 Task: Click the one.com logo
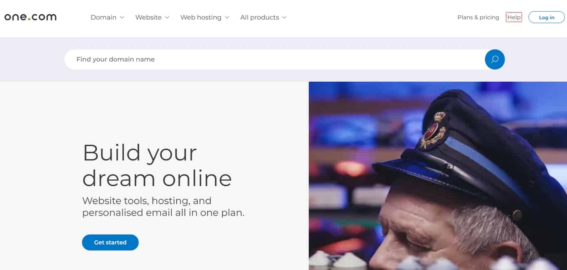click(30, 17)
